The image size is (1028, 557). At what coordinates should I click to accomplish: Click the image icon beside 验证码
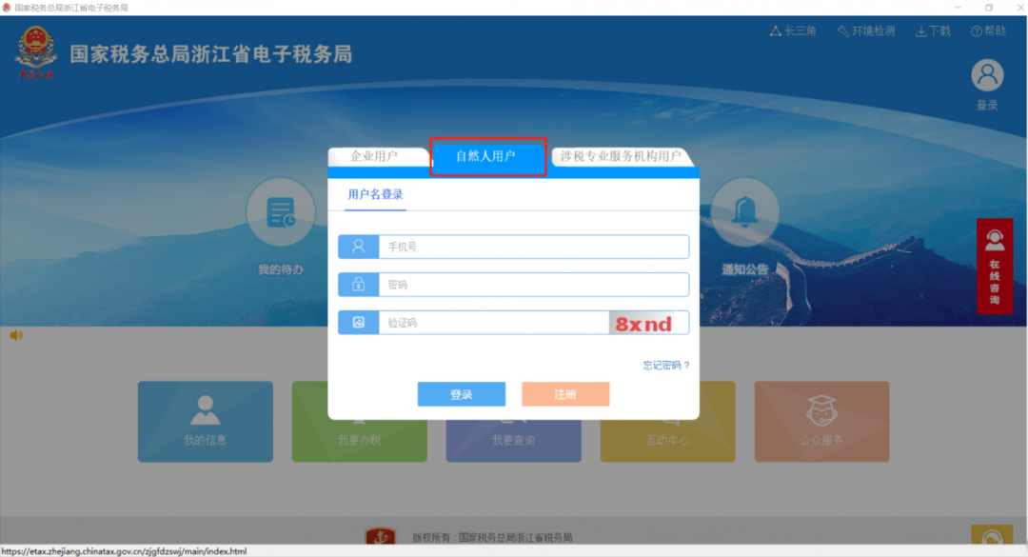(x=359, y=323)
